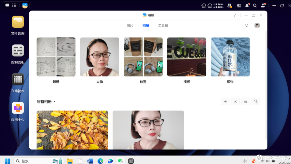
Task: Click the search icon inside 相册 app
Action: point(247,25)
